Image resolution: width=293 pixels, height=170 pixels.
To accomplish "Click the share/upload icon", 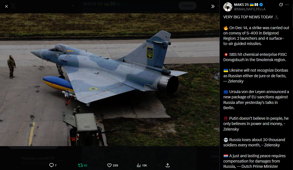I will [168, 165].
